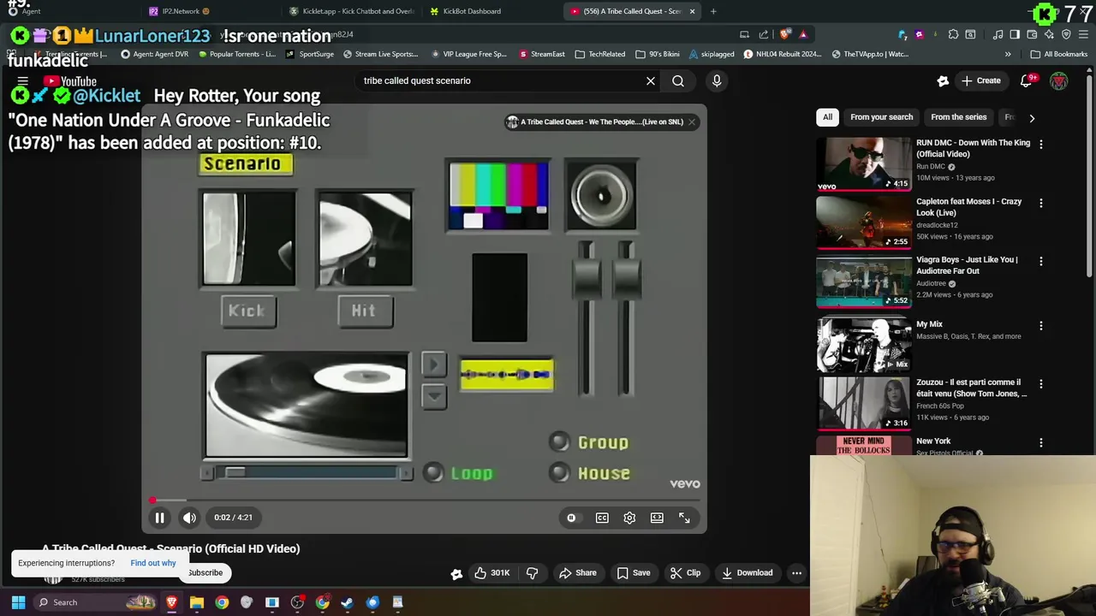Start voice search with microphone icon
Screen dimensions: 1096x616
(x=717, y=81)
